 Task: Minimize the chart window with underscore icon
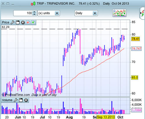coord(13,4)
